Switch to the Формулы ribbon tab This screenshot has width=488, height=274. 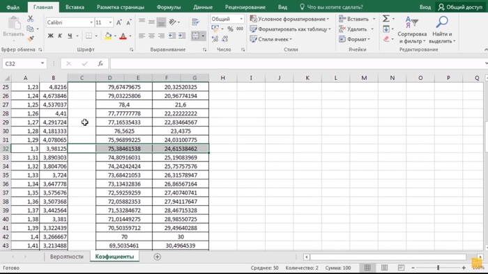point(169,7)
